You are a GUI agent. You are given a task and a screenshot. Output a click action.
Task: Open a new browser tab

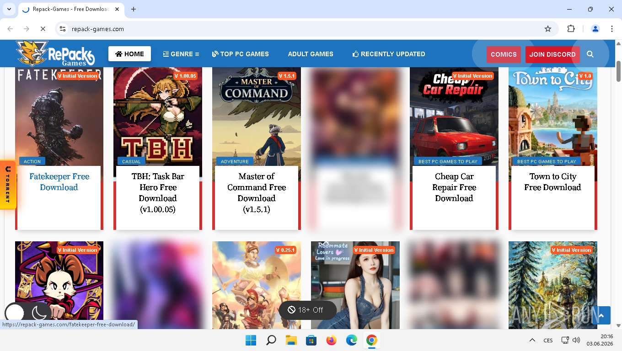pos(134,9)
